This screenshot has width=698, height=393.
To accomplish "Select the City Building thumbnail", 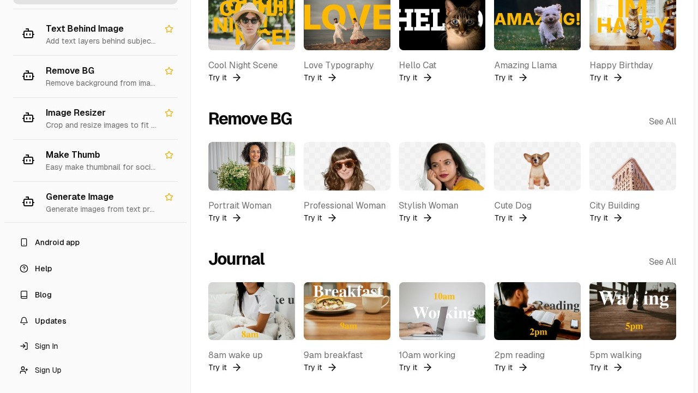I will click(x=633, y=166).
